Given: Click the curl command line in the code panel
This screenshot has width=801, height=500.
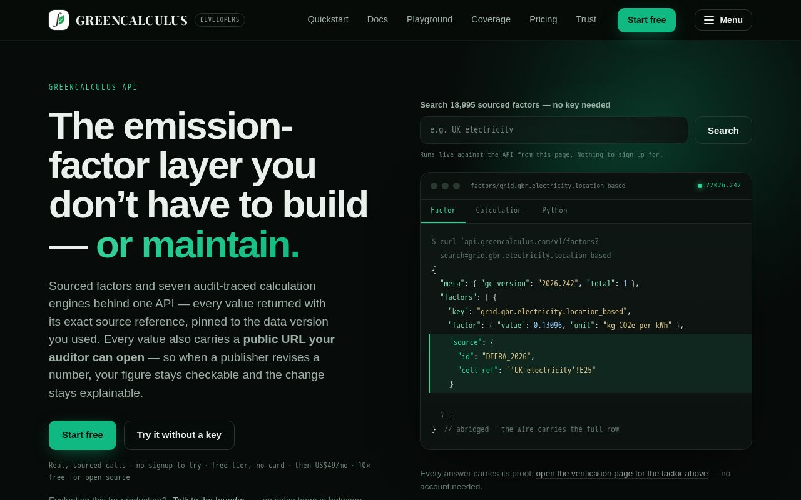Looking at the screenshot, I should (x=523, y=249).
